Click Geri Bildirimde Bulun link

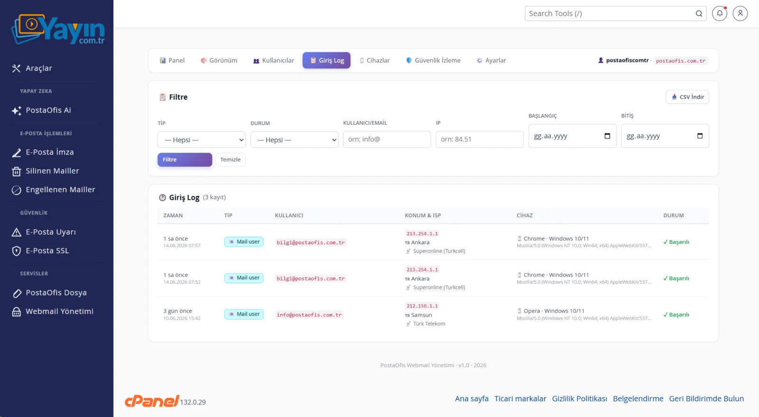(x=706, y=399)
